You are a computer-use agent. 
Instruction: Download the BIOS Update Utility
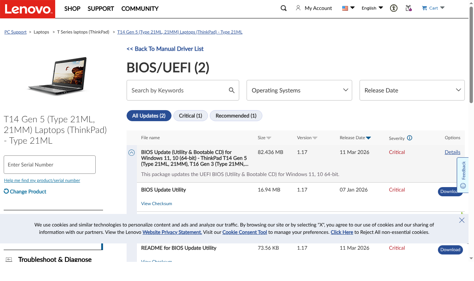point(450,192)
